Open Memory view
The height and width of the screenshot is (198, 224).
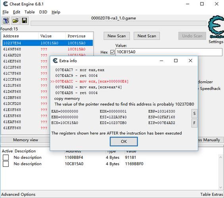25,140
